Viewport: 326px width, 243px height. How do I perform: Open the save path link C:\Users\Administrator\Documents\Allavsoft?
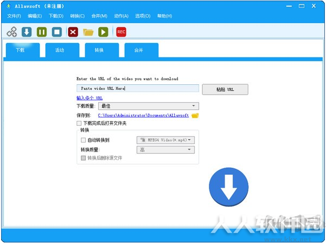[144, 116]
